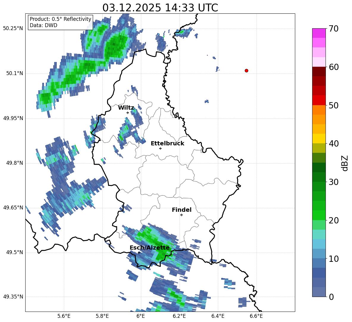
Task: Pick the bright green swatch just above 20 dBZ
Action: click(319, 215)
